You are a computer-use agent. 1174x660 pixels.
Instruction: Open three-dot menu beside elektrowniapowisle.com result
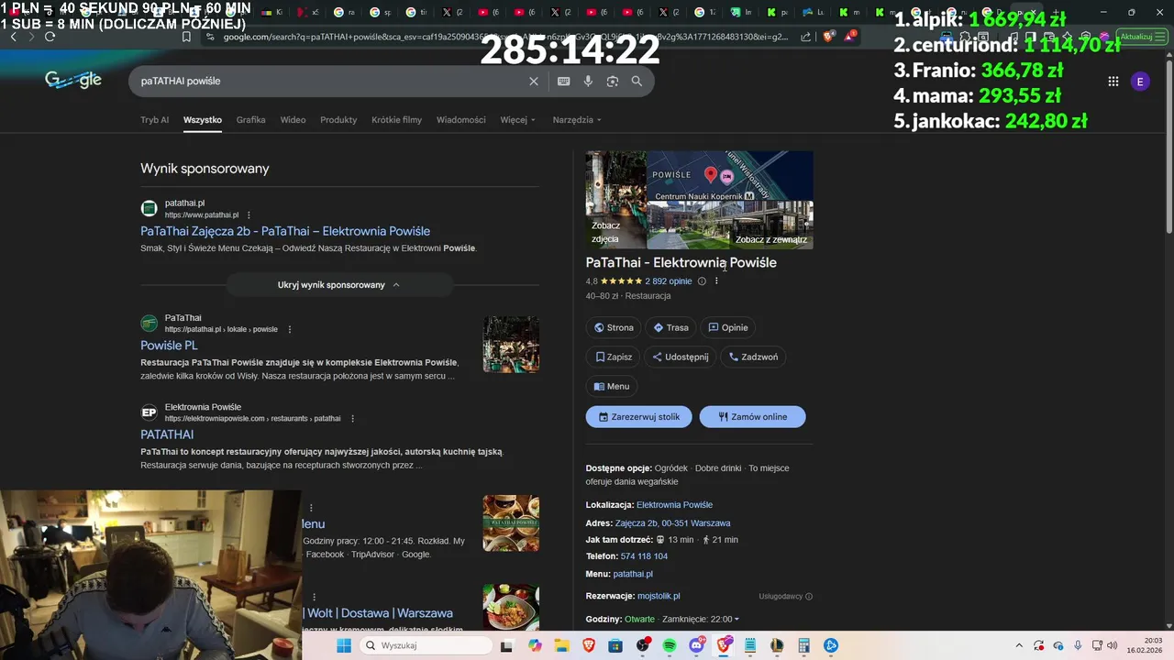coord(352,418)
